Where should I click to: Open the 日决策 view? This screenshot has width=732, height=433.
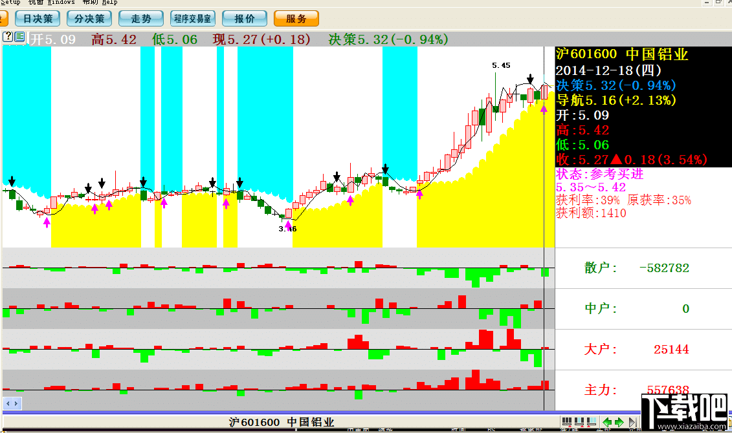pyautogui.click(x=38, y=19)
